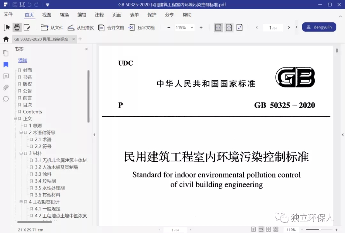Switch to the 保护 menu tab
Screen dimensions: 345x233
(152, 15)
